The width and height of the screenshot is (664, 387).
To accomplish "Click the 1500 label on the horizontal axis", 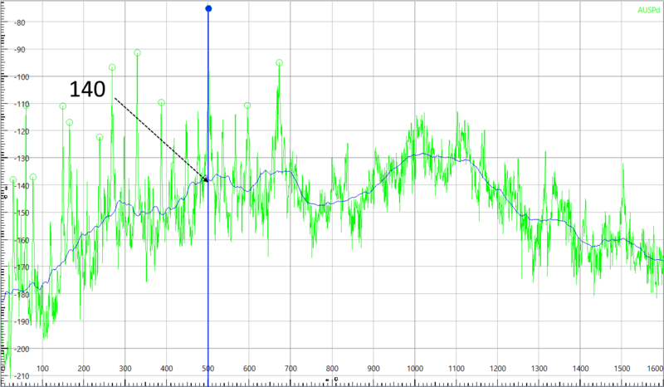I will pyautogui.click(x=622, y=370).
